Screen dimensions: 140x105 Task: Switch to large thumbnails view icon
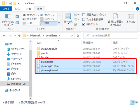click(137, 102)
